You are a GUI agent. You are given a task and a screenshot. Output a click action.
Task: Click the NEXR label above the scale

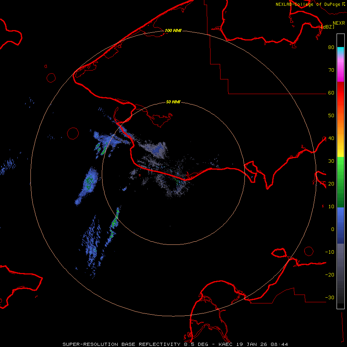pyautogui.click(x=339, y=23)
